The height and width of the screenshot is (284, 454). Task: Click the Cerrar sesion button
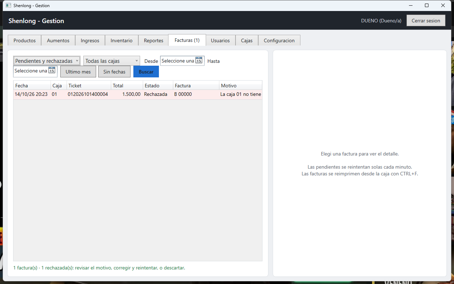click(426, 21)
